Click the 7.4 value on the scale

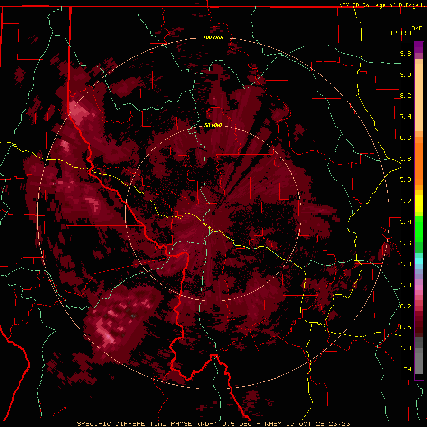pos(406,117)
